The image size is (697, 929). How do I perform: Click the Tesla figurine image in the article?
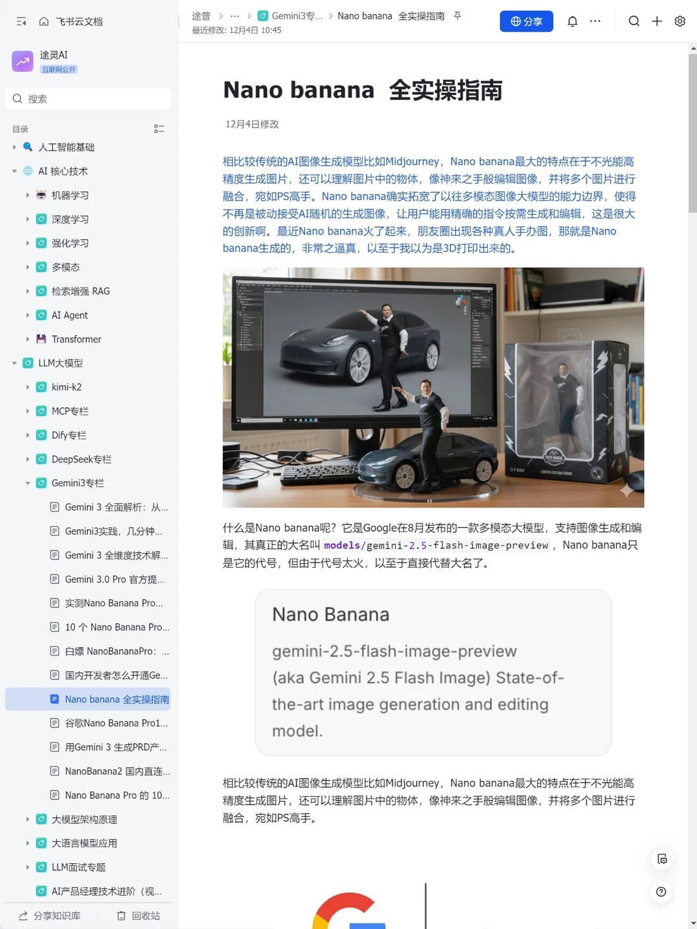(433, 388)
